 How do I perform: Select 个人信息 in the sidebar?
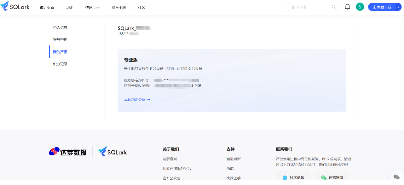tap(60, 27)
